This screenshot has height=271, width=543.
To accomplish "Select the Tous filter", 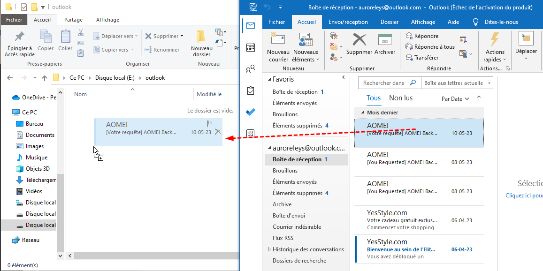I will (373, 98).
